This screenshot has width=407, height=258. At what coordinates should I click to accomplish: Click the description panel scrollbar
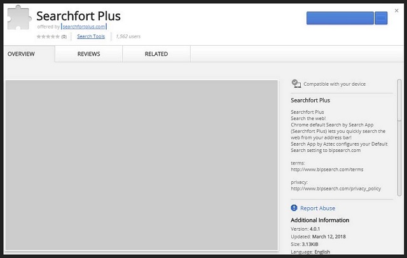coord(399,138)
